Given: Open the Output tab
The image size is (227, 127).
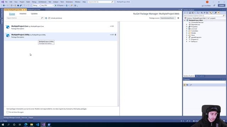Looking at the screenshot, I should click(x=31, y=117).
